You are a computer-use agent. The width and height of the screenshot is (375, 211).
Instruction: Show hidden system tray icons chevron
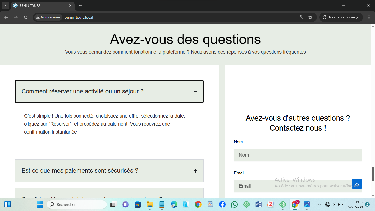[x=320, y=204]
